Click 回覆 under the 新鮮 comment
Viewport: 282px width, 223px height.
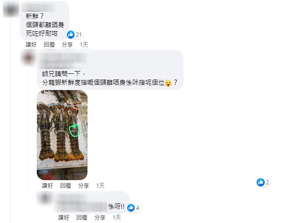[49, 44]
